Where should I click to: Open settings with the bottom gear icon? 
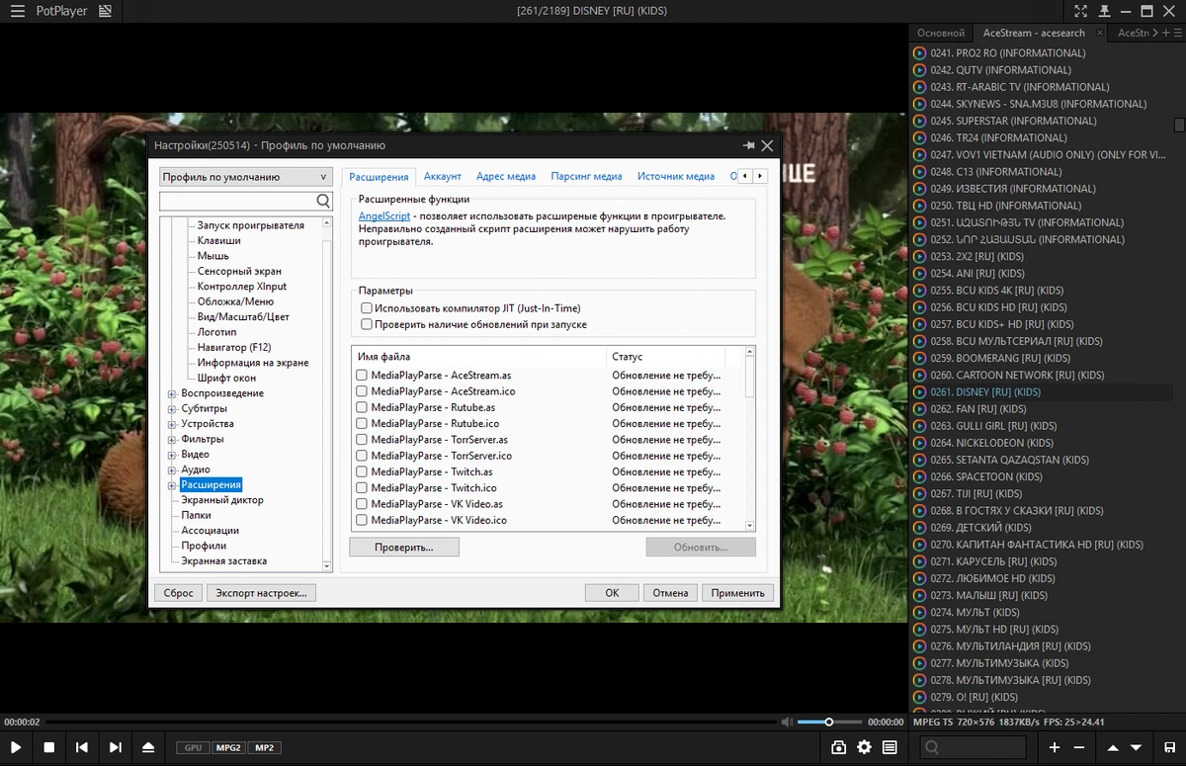(x=865, y=747)
